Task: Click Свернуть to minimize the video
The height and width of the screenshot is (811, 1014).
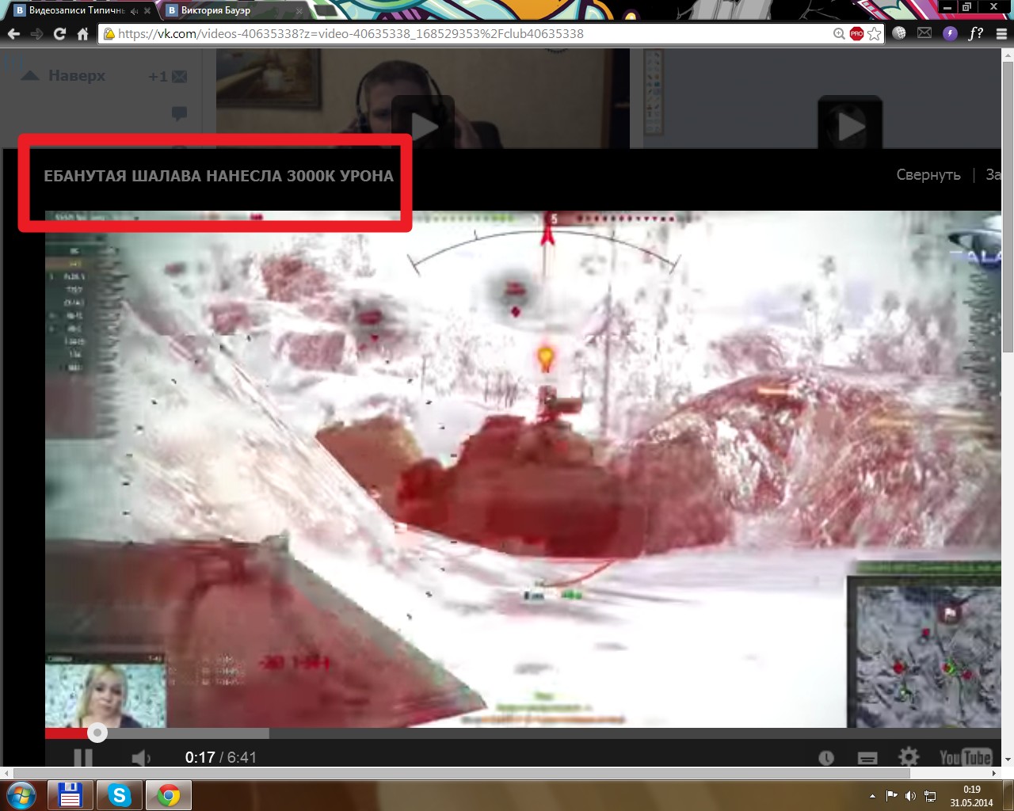Action: point(928,175)
